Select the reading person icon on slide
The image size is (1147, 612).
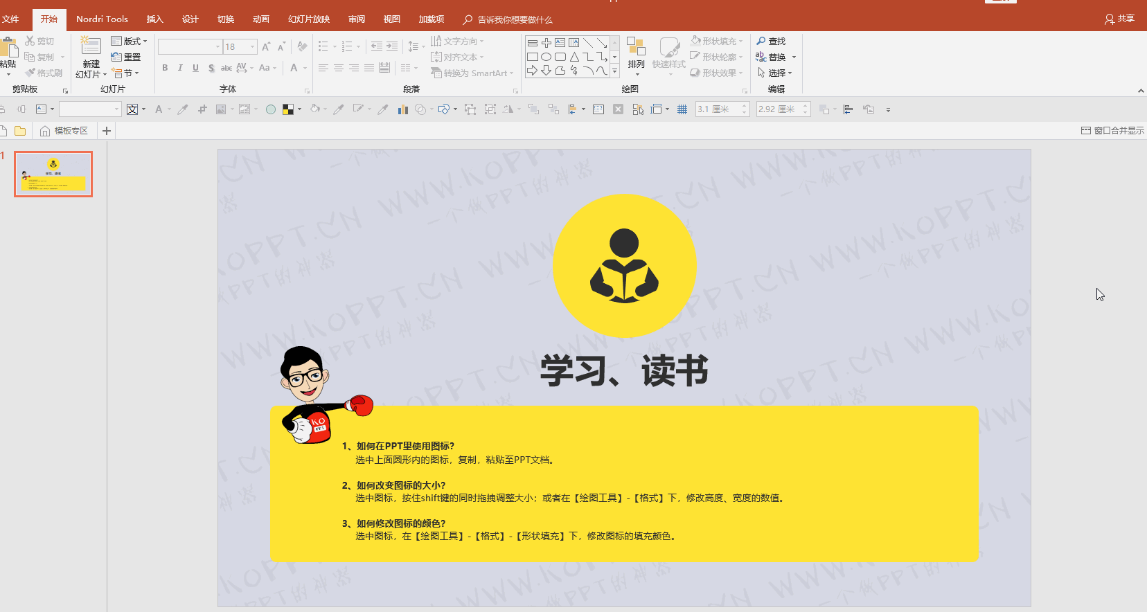(x=624, y=266)
